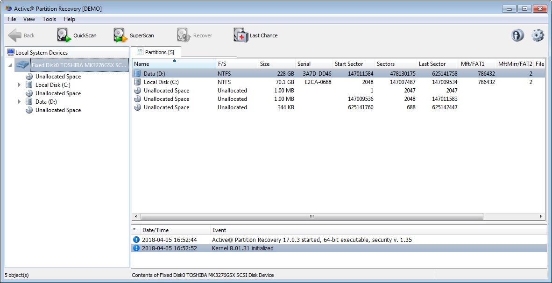Select Unallocated Space row starting at sector 147009536
This screenshot has width=552, height=283.
pyautogui.click(x=339, y=99)
